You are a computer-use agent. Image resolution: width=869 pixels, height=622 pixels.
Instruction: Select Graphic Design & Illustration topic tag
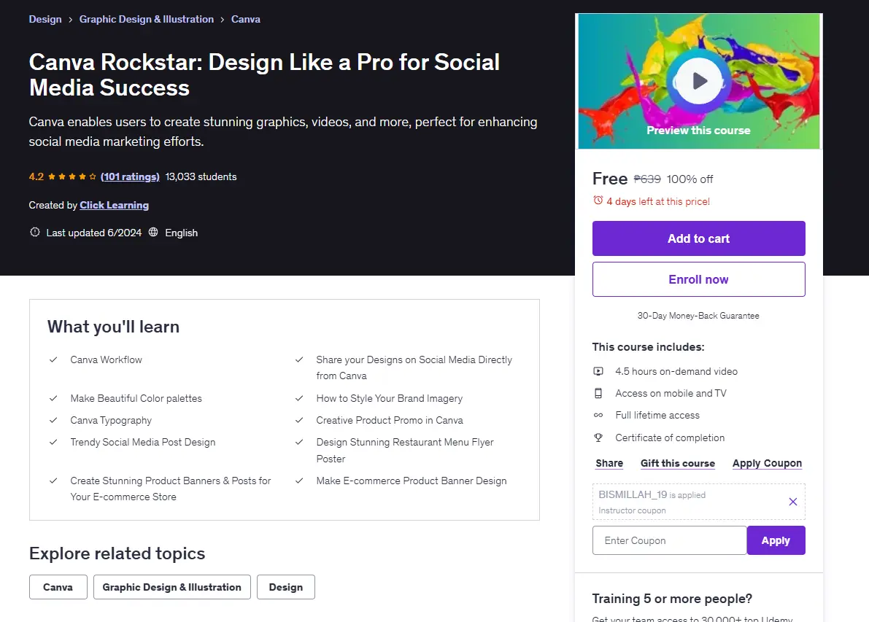171,587
